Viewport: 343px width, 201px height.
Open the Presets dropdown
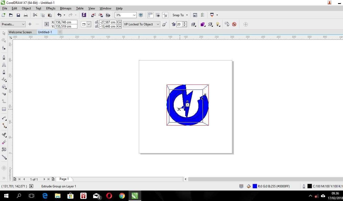point(13,24)
